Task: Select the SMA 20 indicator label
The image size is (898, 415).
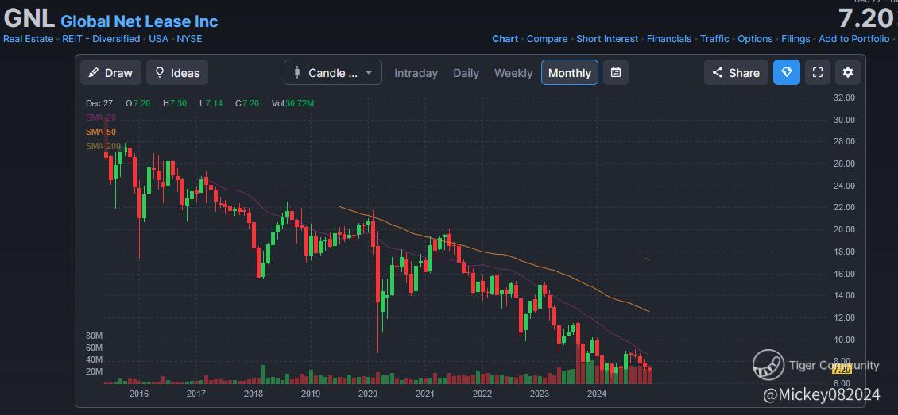Action: (x=101, y=117)
